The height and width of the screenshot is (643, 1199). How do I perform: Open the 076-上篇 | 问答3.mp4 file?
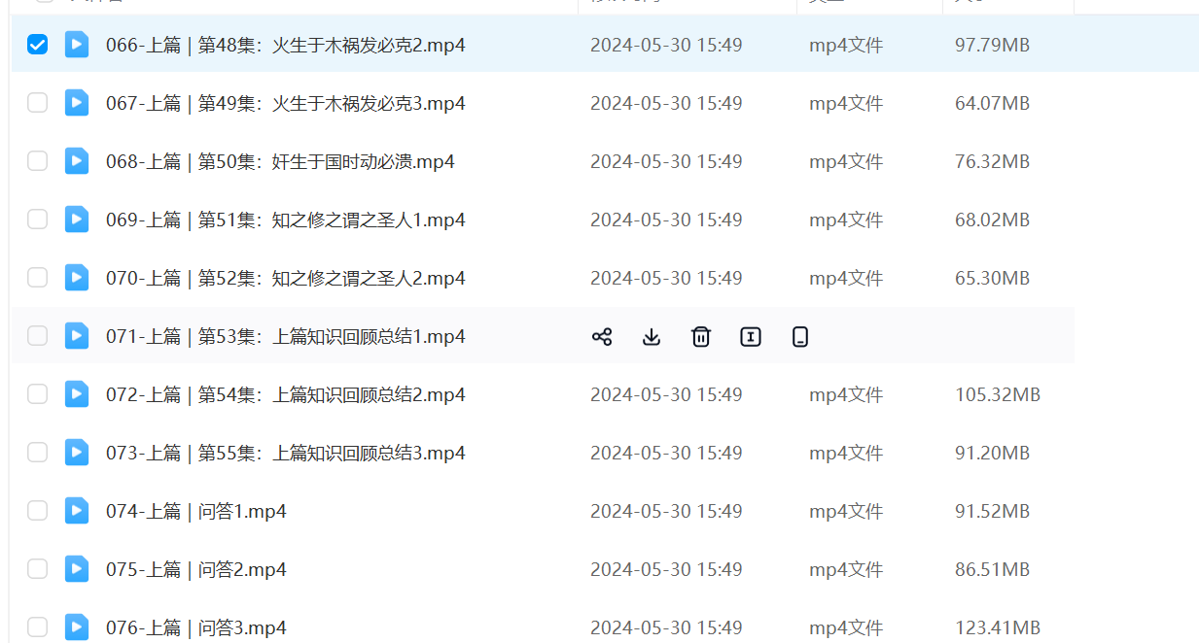click(195, 627)
